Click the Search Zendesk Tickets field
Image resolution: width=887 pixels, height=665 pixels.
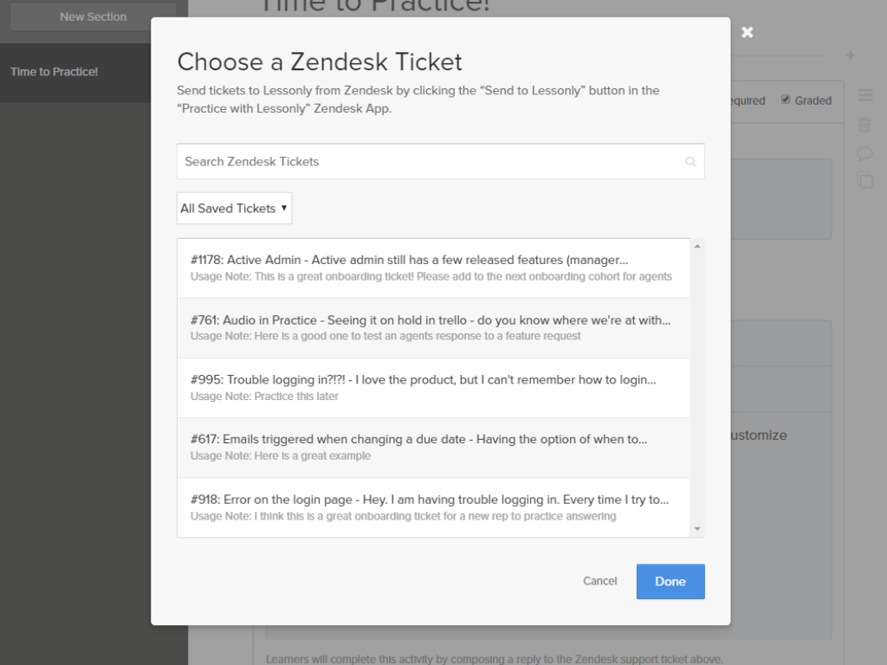point(429,162)
